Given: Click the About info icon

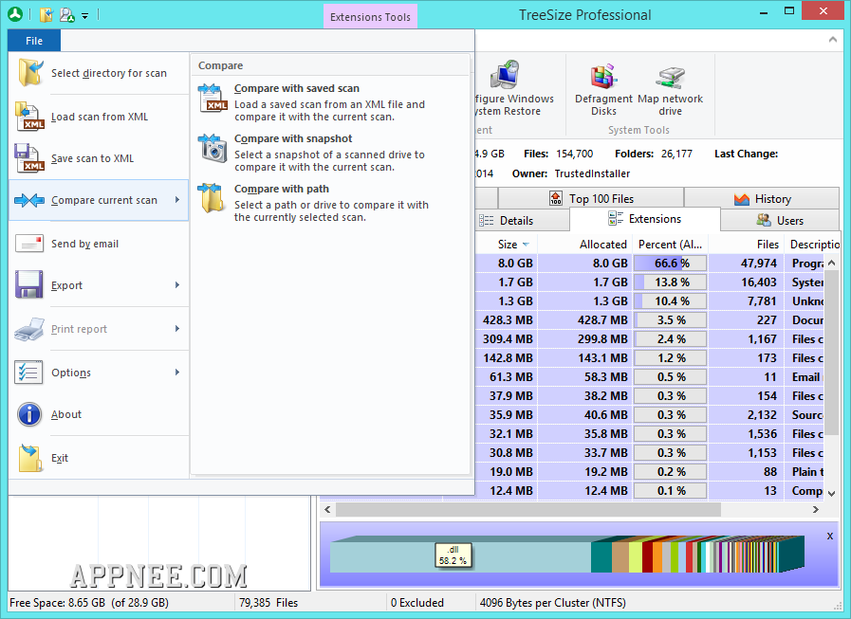Looking at the screenshot, I should [x=29, y=414].
